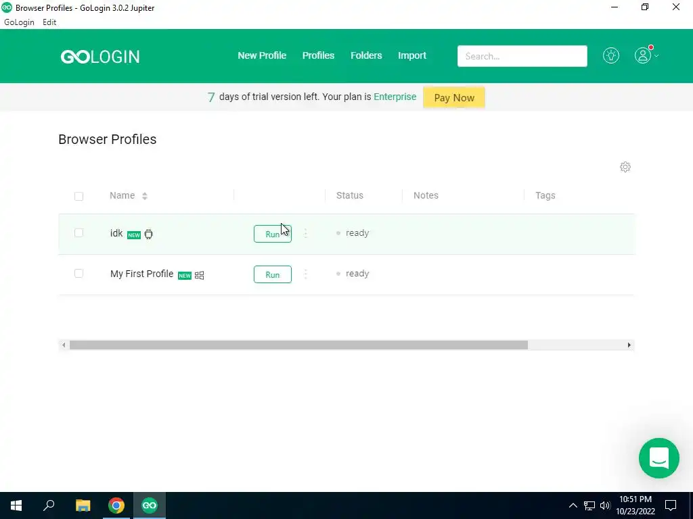Screen dimensions: 693x519
Task: Click the My First Profile name
Action: [142, 274]
